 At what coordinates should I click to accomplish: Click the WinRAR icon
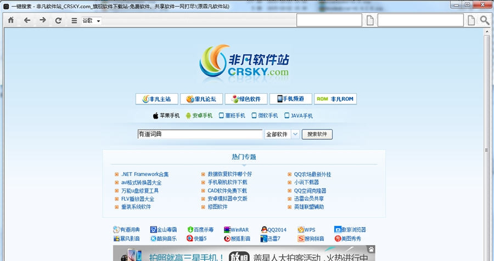click(x=227, y=230)
